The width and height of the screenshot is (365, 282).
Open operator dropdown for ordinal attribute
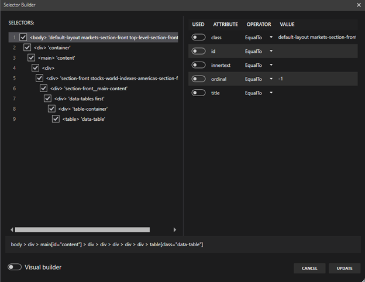[x=271, y=79]
